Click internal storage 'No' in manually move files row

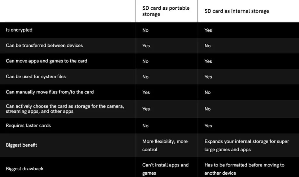208,92
